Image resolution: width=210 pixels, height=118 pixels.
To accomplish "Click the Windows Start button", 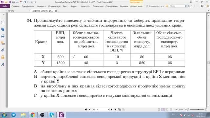I will click(x=4, y=115).
